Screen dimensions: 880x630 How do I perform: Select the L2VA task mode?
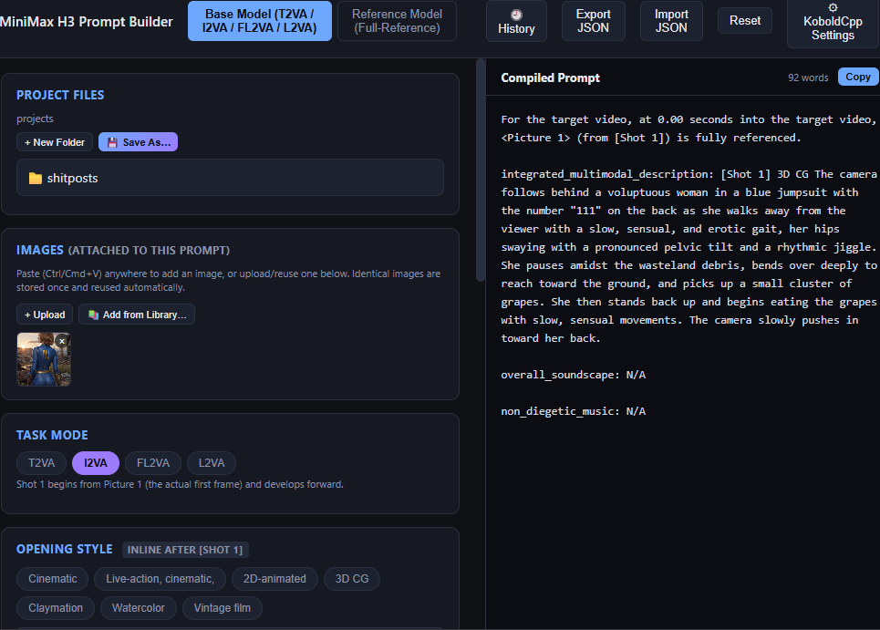[x=212, y=463]
